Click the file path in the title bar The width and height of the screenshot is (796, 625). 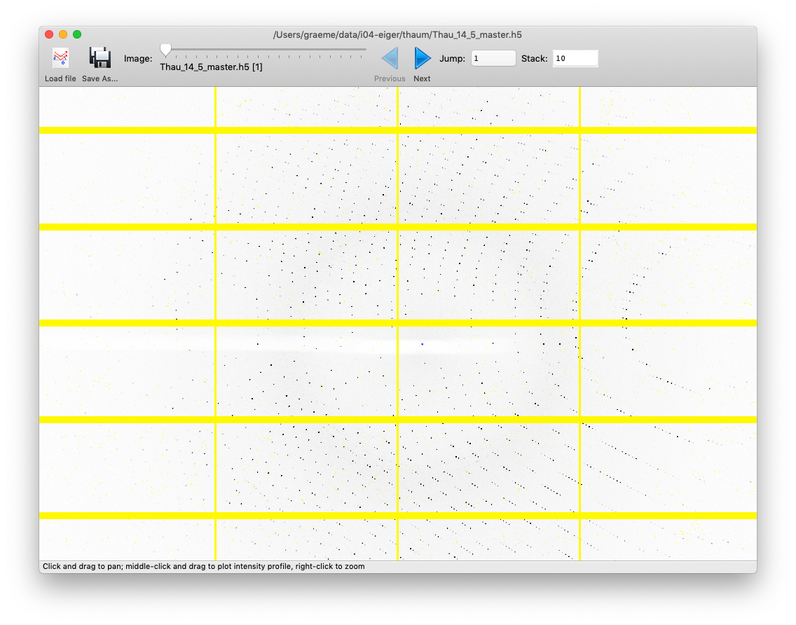398,34
